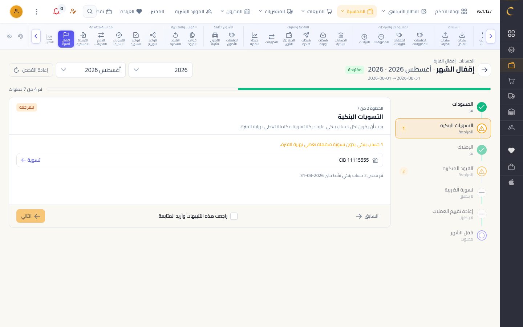Expand المشتريات top menu
This screenshot has height=327, width=523.
(x=276, y=12)
